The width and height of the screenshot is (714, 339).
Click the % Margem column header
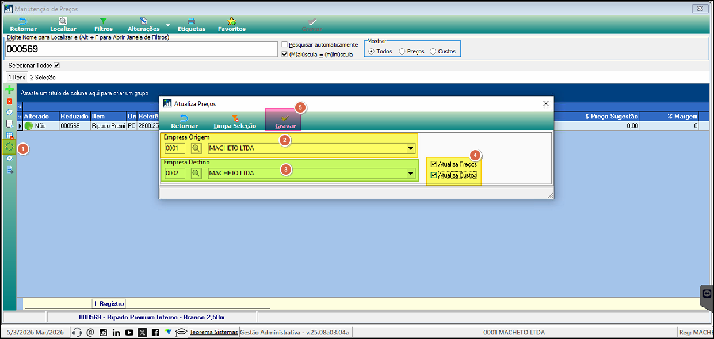tap(669, 116)
